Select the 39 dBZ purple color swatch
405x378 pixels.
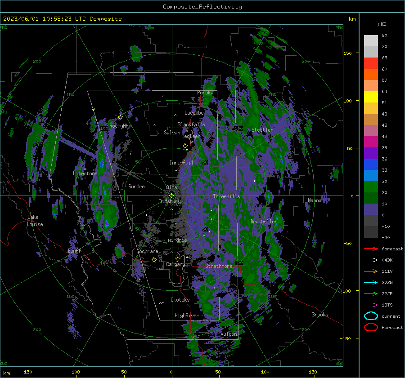pos(371,153)
